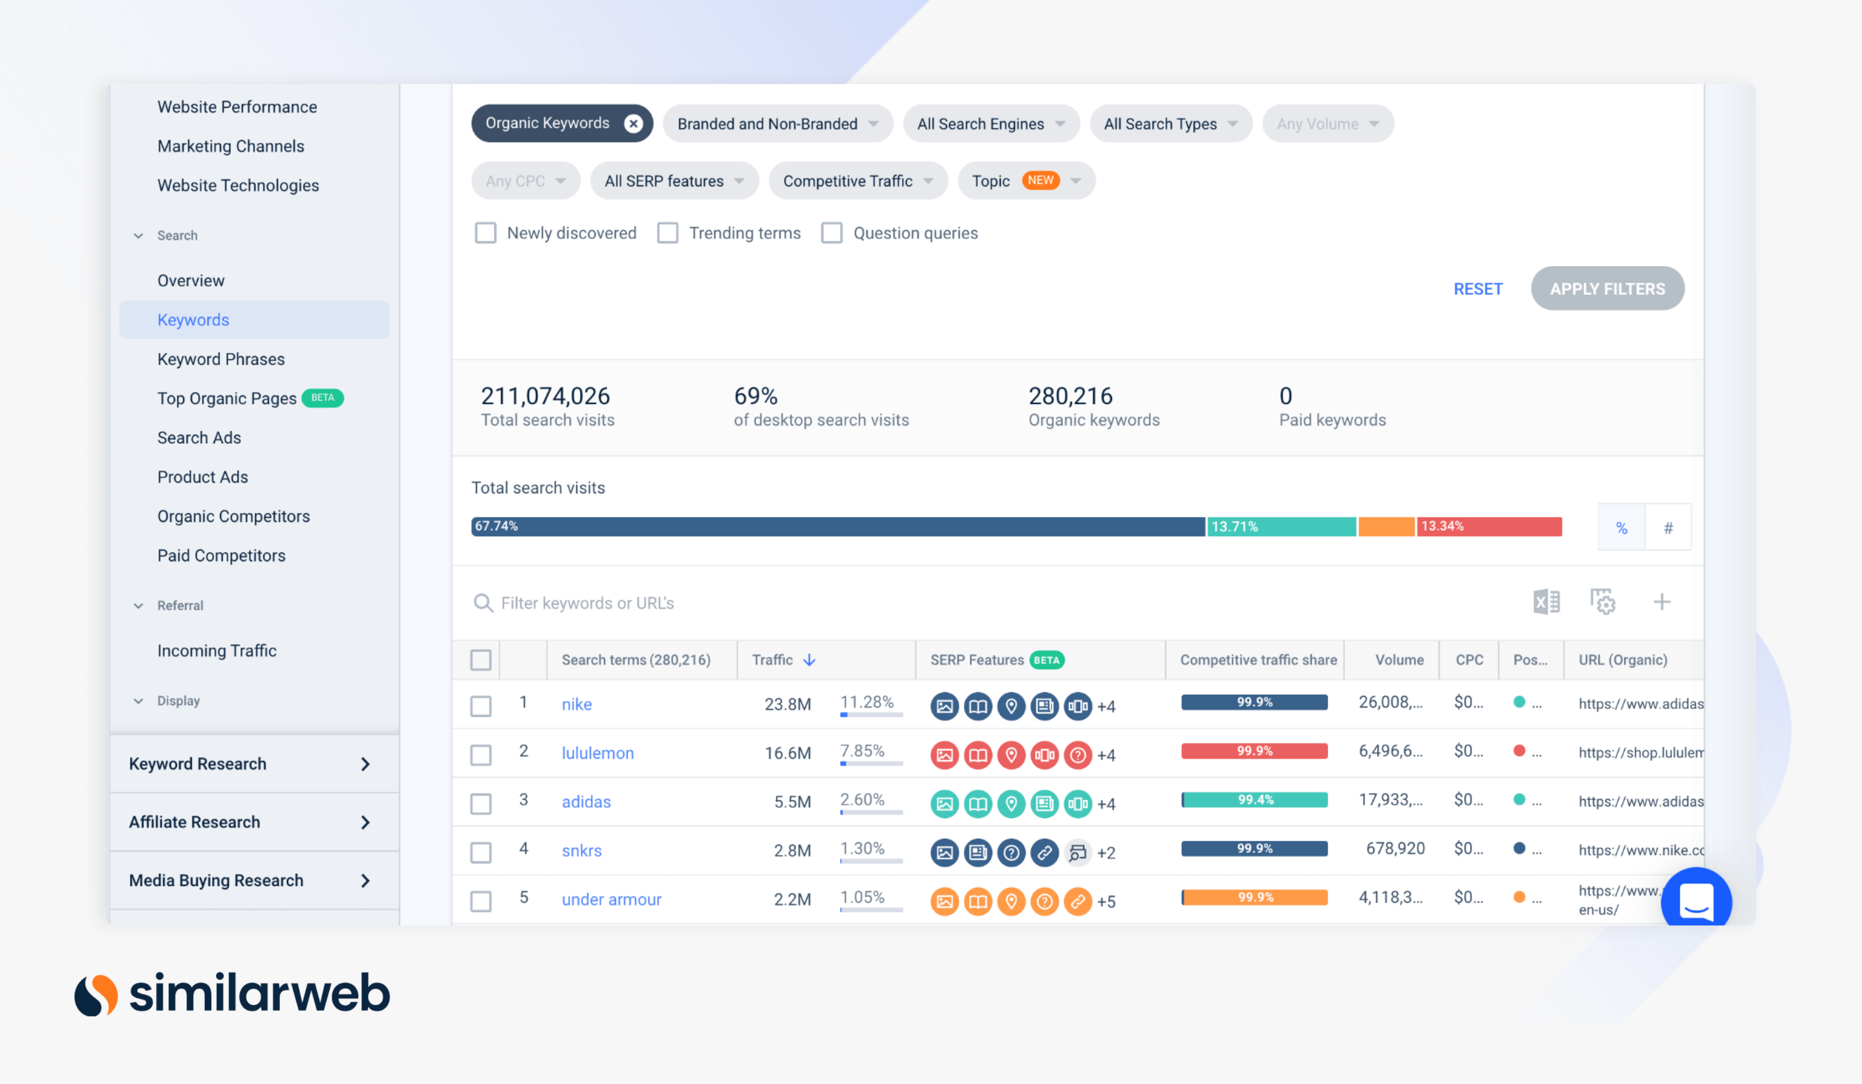Collapse the Search section in the sidebar

139,235
